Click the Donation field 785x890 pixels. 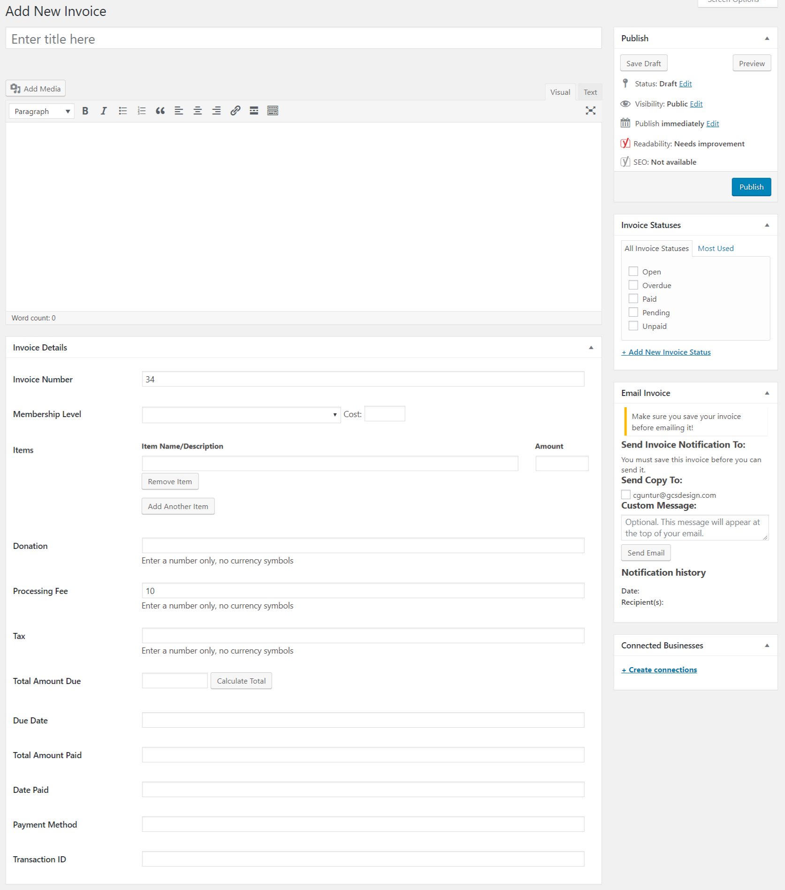tap(363, 546)
